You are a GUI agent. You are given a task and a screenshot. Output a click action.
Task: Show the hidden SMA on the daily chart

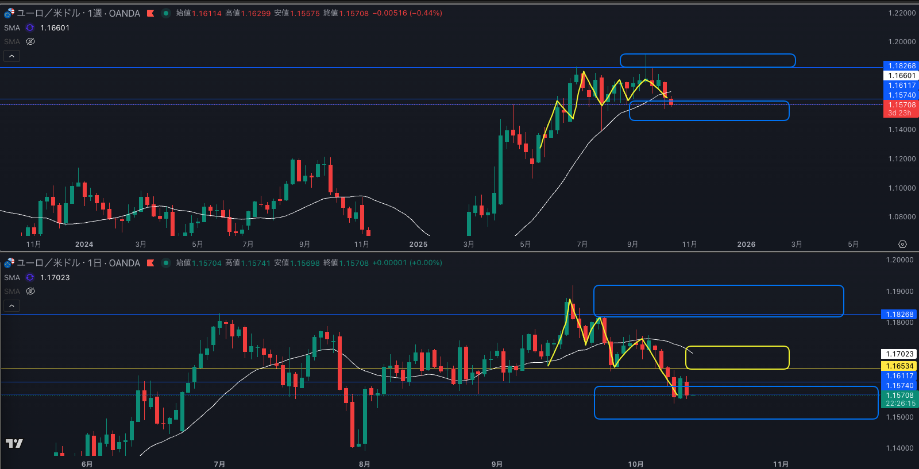pyautogui.click(x=30, y=291)
